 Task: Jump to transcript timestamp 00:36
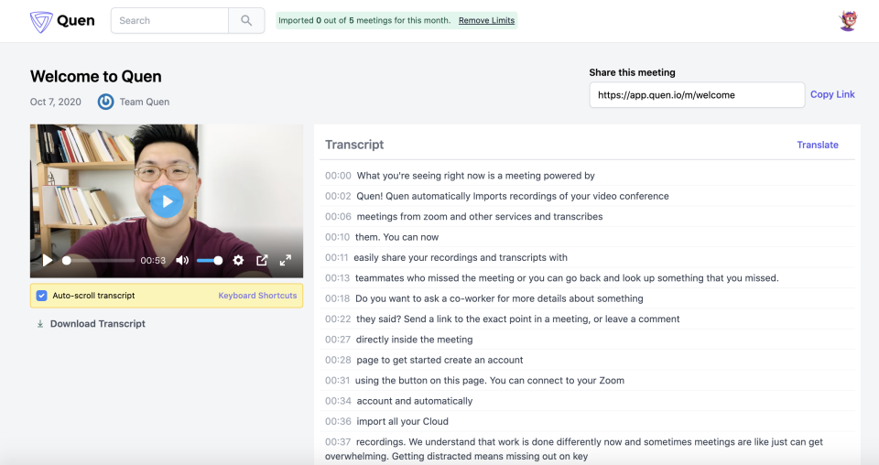338,422
